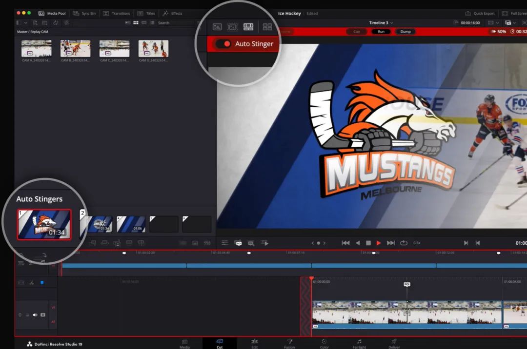Click the red playhead handle in lower timeline

pos(311,278)
